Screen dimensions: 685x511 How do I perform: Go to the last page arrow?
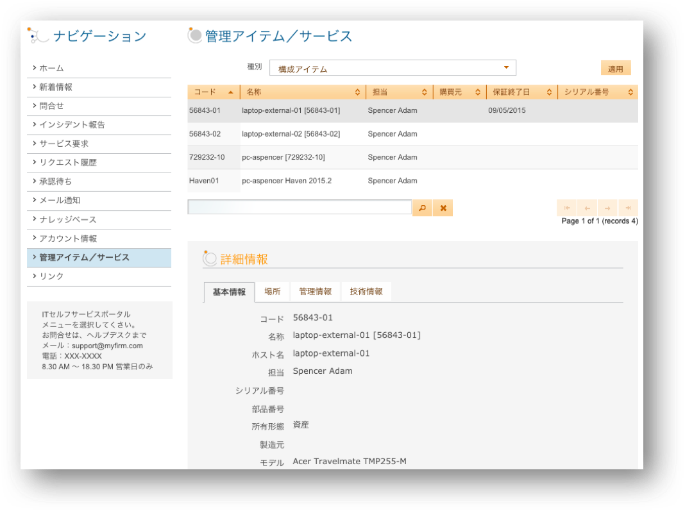[x=628, y=208]
